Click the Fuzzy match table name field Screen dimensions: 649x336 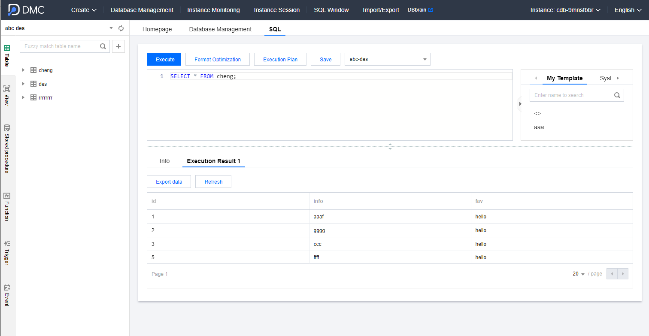coord(60,46)
